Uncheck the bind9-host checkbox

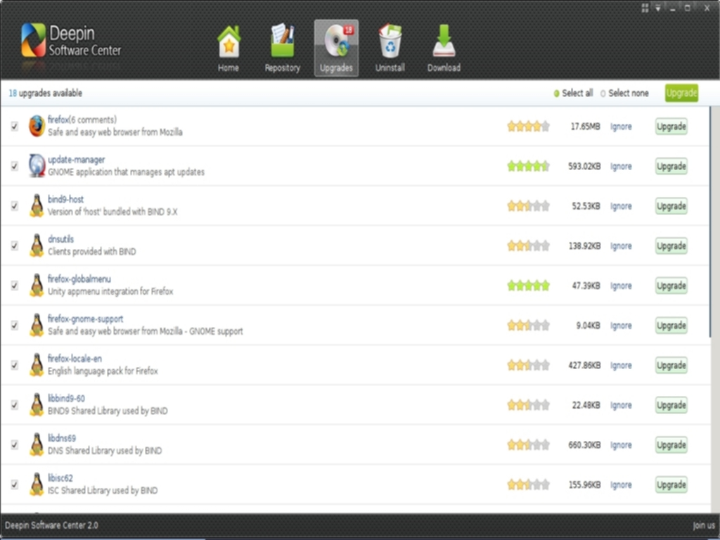(x=14, y=206)
